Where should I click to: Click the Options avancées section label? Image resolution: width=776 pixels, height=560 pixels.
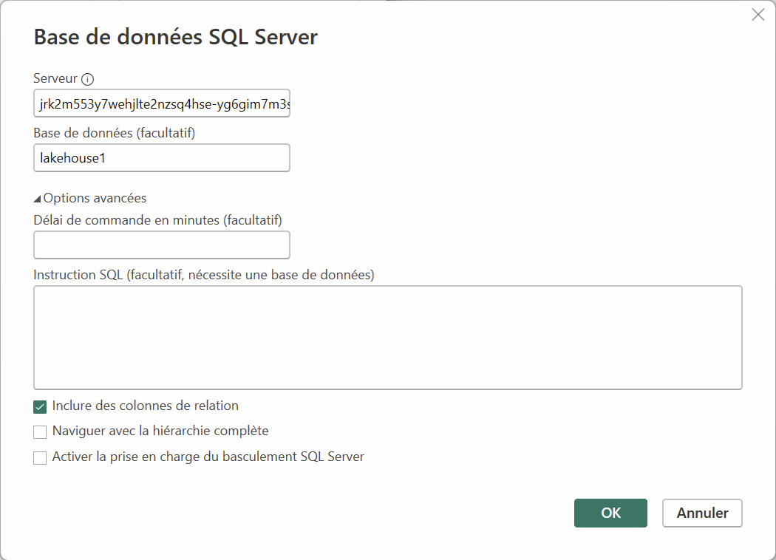95,198
